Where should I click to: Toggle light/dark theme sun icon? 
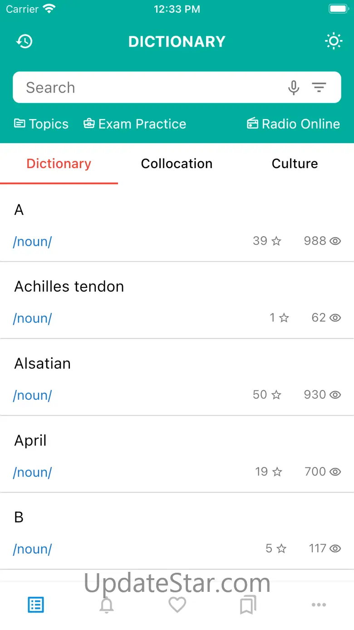(334, 41)
